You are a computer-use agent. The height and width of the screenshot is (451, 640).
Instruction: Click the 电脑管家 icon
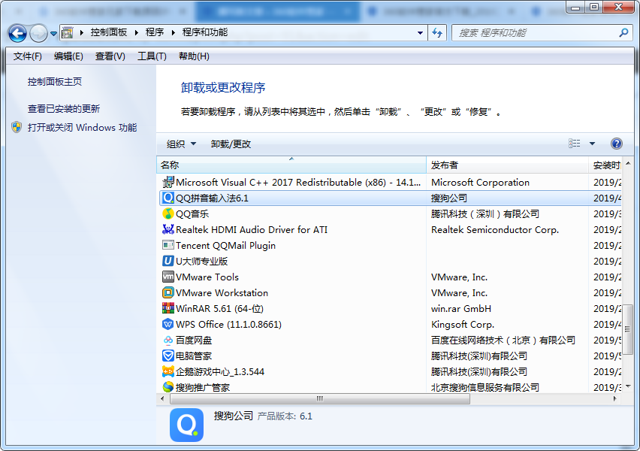point(168,356)
